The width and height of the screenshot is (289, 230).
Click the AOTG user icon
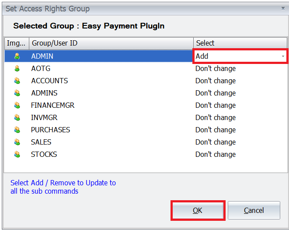tap(17, 68)
